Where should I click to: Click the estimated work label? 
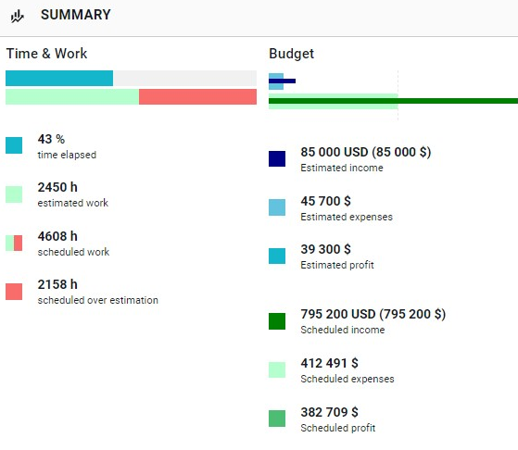tap(73, 203)
